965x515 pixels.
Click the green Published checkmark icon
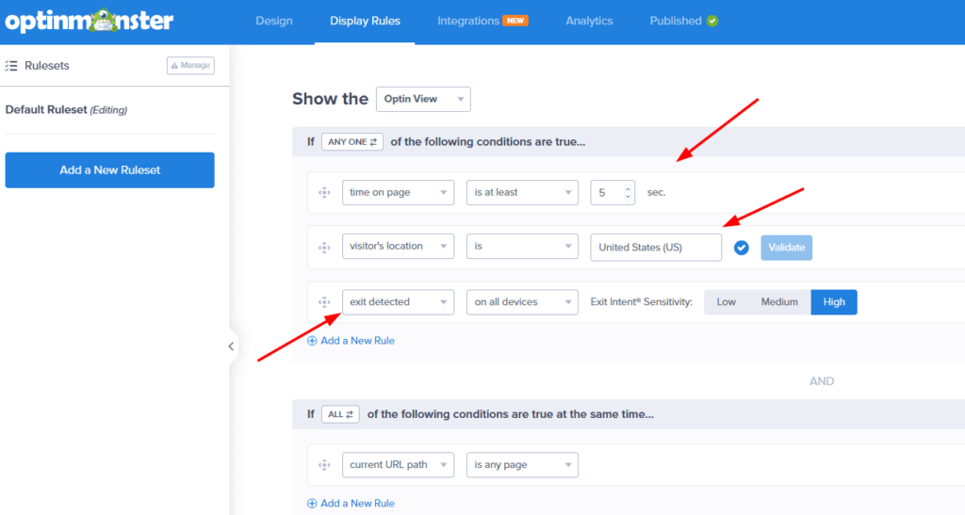coord(712,21)
